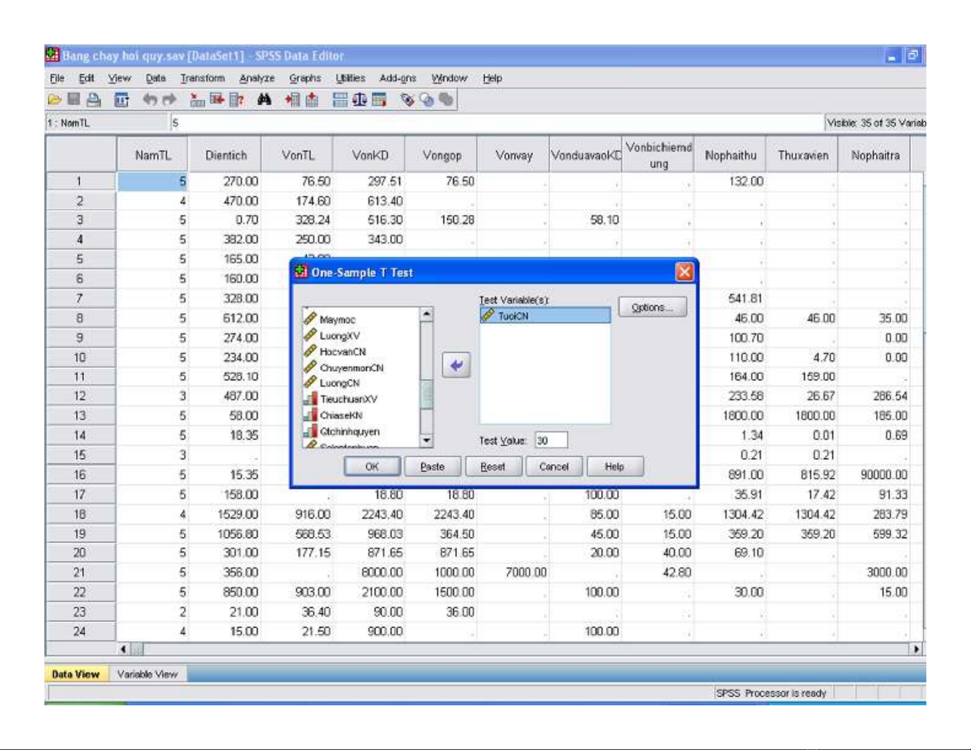Viewport: 971px width, 750px height.
Task: Click the Find binoculars icon
Action: point(264,99)
